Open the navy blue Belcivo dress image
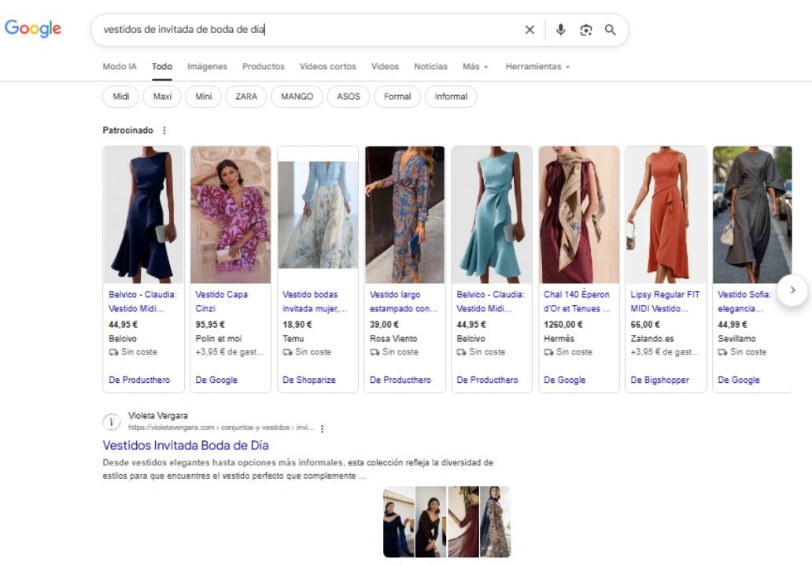The height and width of the screenshot is (566, 812). [143, 215]
